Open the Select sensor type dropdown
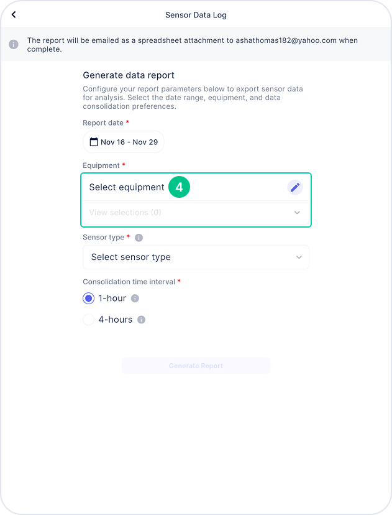Viewport: 392px width, 515px height. click(x=196, y=257)
